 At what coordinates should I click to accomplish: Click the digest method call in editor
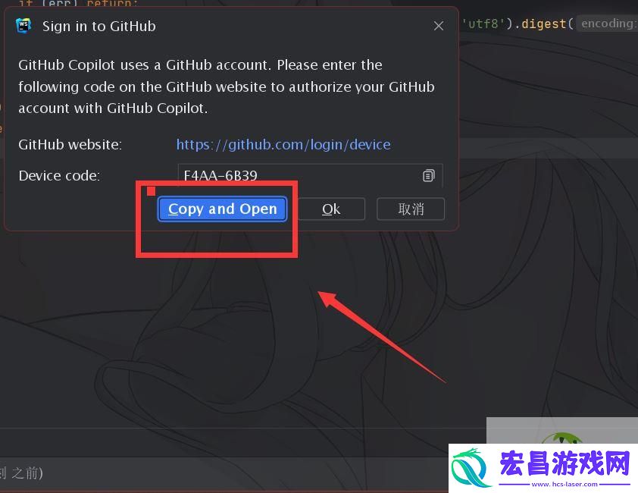point(543,24)
